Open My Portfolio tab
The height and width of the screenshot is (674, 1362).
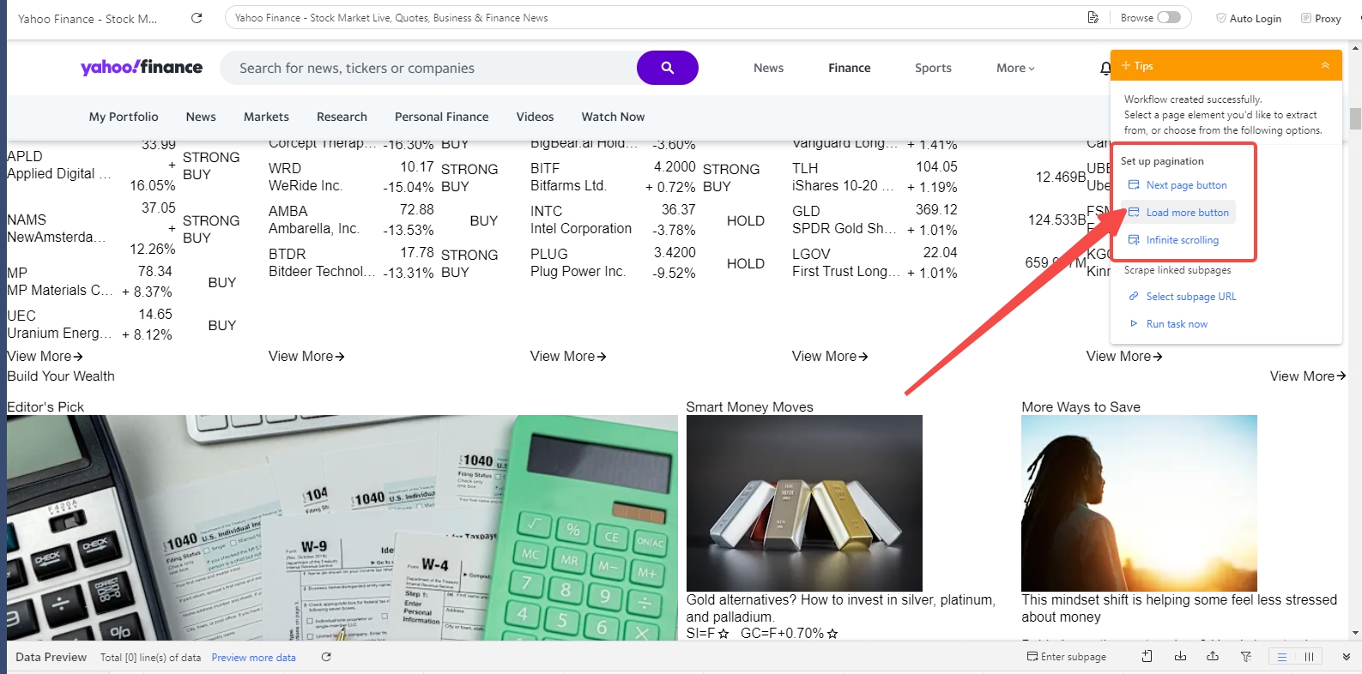[x=124, y=117]
